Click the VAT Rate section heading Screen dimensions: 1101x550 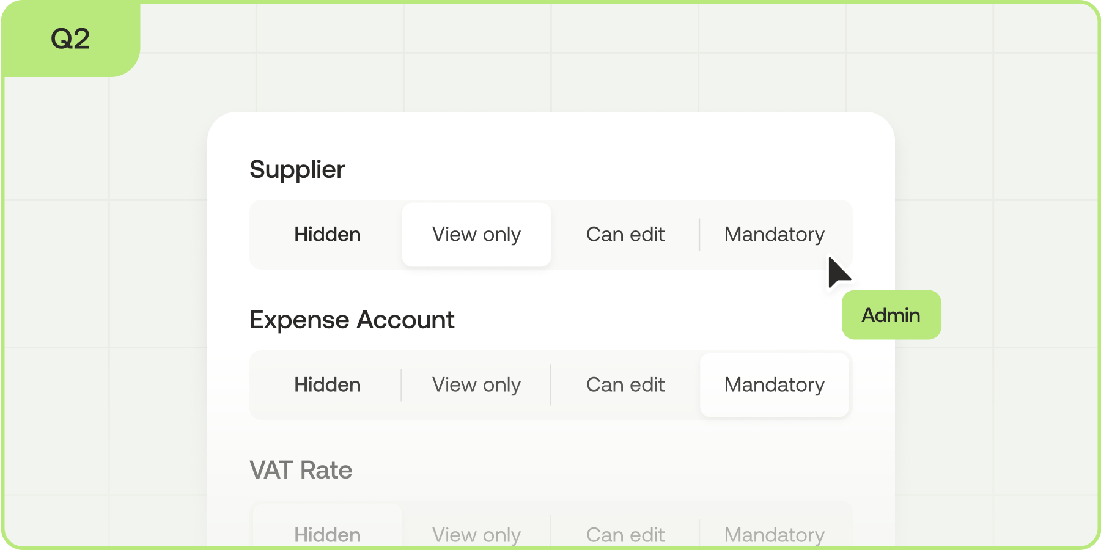pos(301,470)
